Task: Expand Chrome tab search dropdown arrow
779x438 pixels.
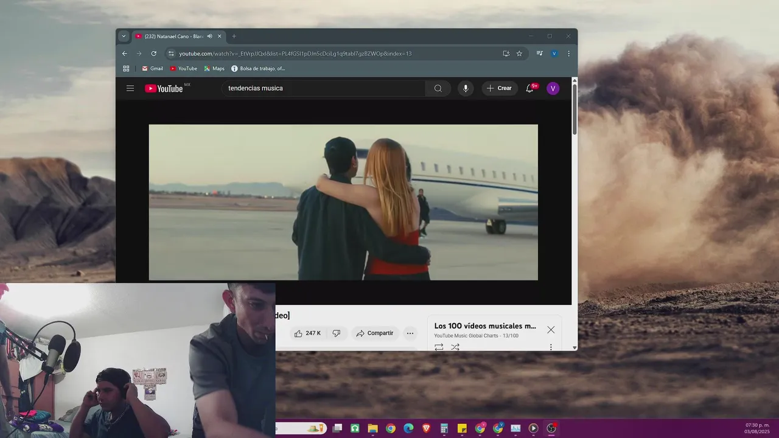Action: [124, 36]
